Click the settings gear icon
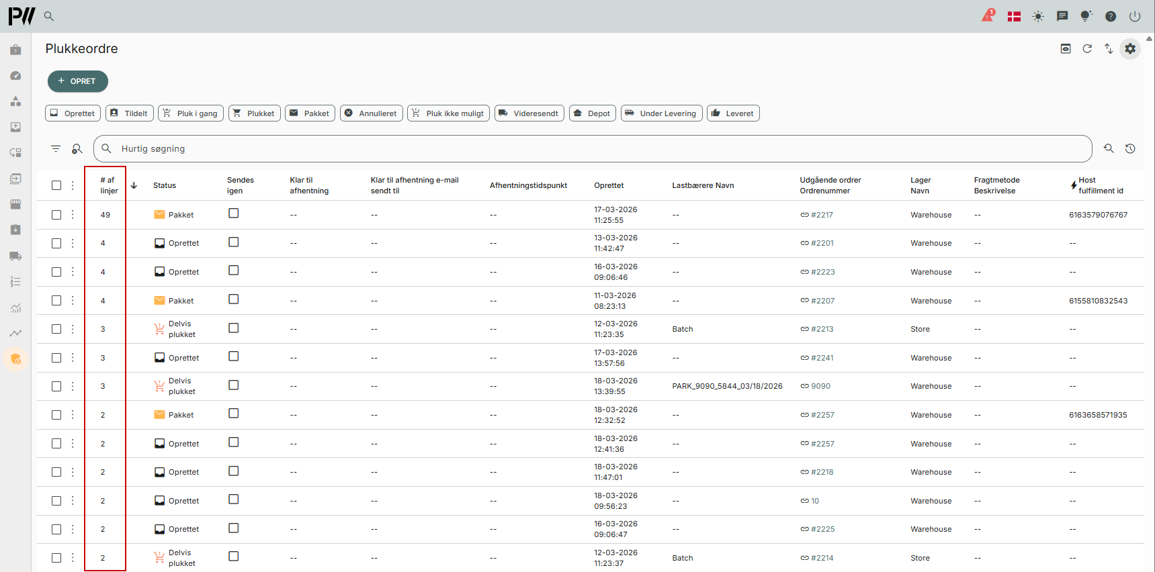1155x572 pixels. tap(1130, 49)
